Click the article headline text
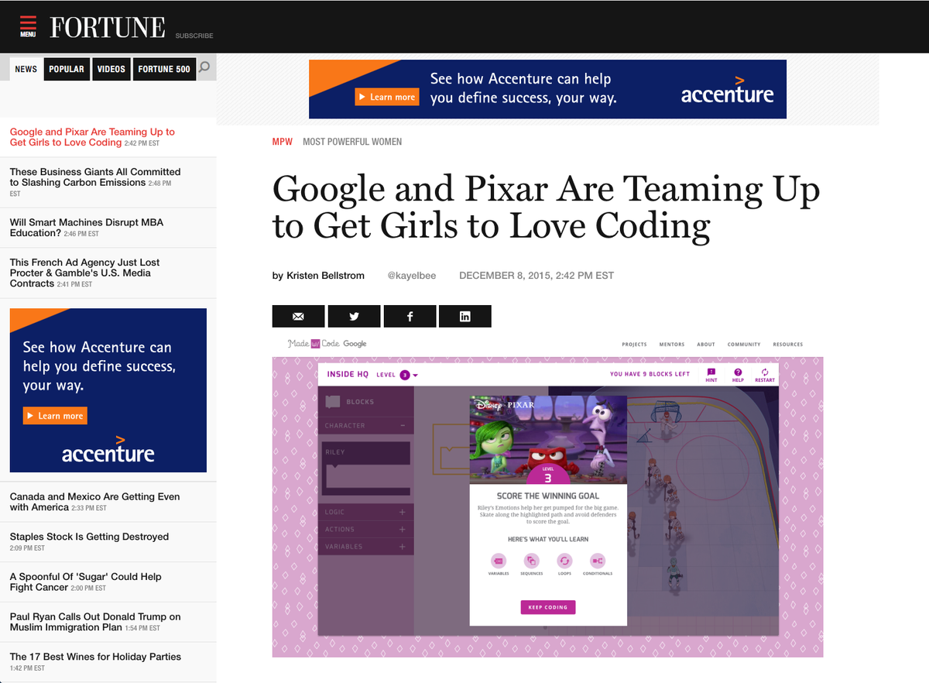929x683 pixels. tap(546, 207)
